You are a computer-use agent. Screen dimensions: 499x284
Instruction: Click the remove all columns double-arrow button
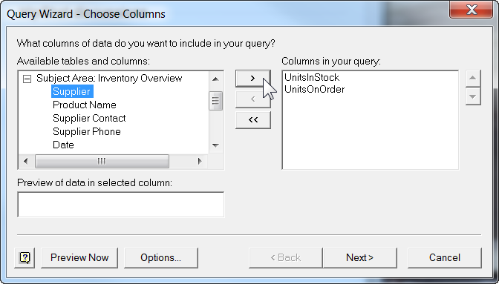(x=253, y=120)
